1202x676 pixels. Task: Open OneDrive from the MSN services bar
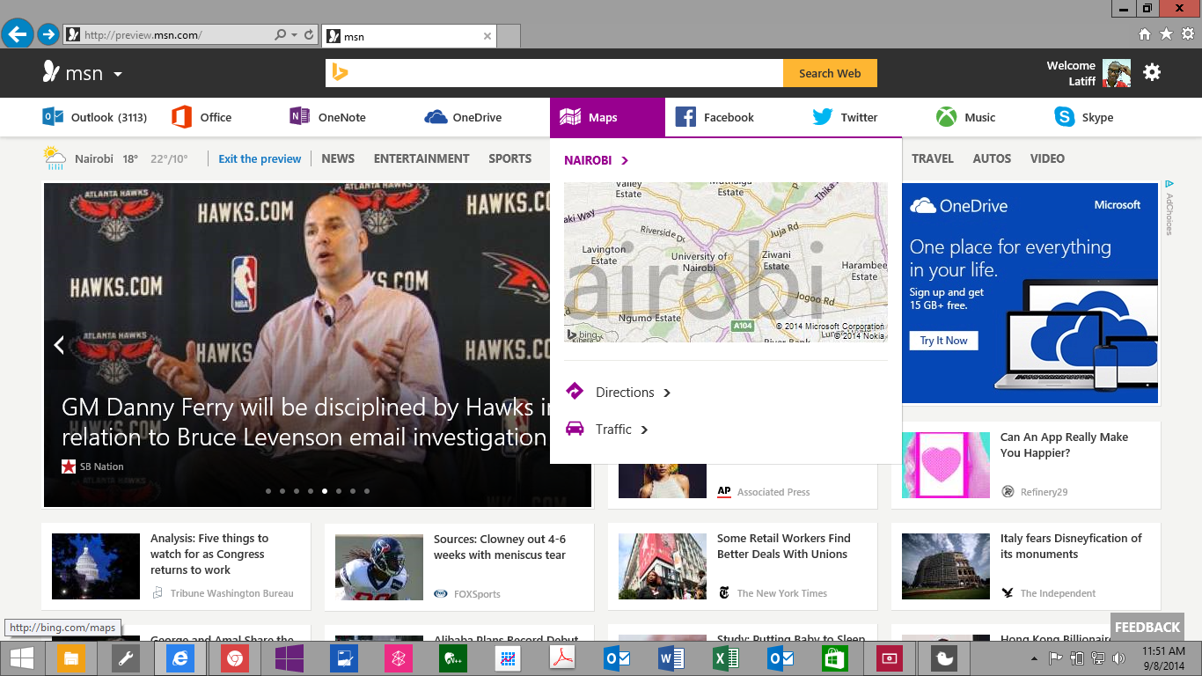tap(463, 117)
